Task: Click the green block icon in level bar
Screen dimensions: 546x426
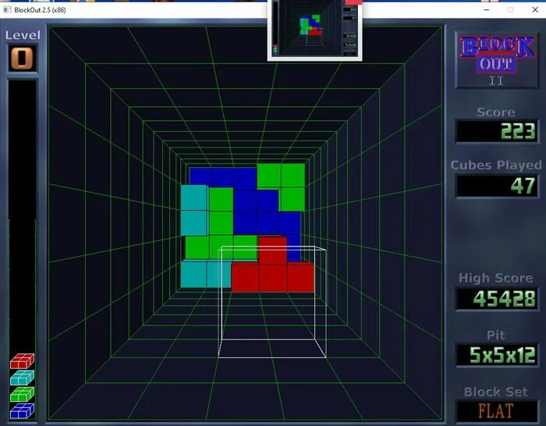Action: 22,394
